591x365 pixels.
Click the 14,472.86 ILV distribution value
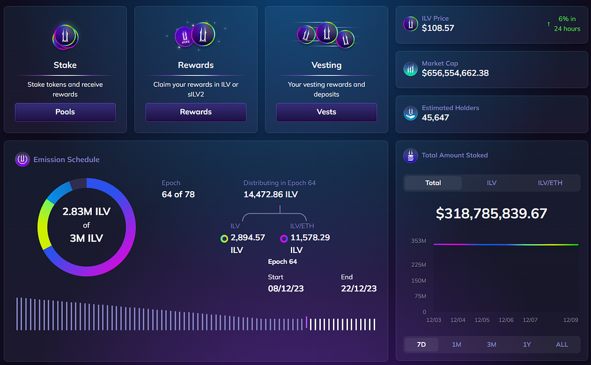point(271,195)
